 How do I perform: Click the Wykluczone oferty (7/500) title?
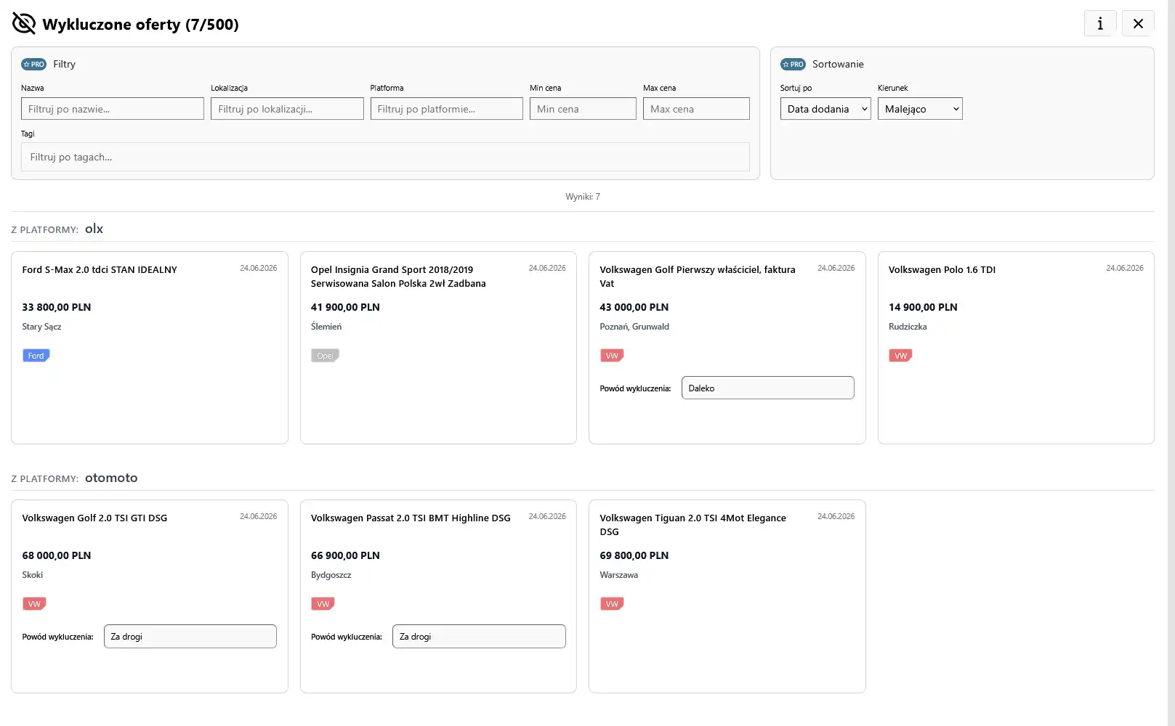(141, 24)
